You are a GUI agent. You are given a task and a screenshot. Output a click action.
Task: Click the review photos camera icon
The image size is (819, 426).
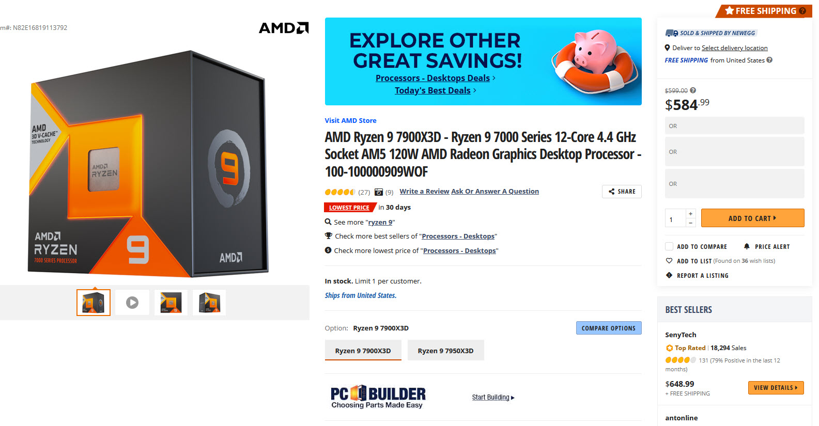[379, 192]
